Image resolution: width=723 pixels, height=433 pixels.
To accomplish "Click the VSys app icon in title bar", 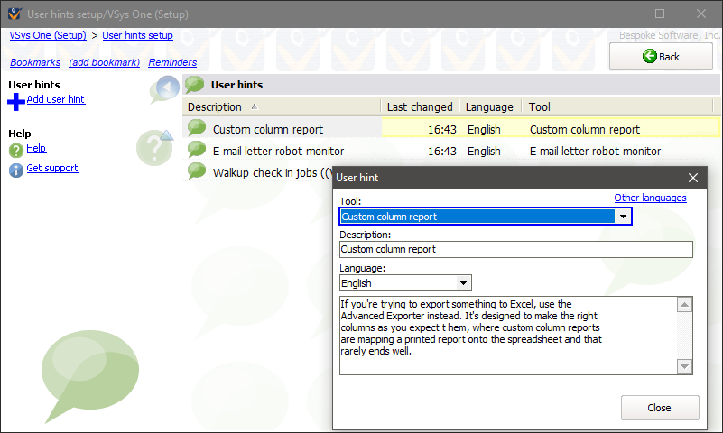I will 13,14.
